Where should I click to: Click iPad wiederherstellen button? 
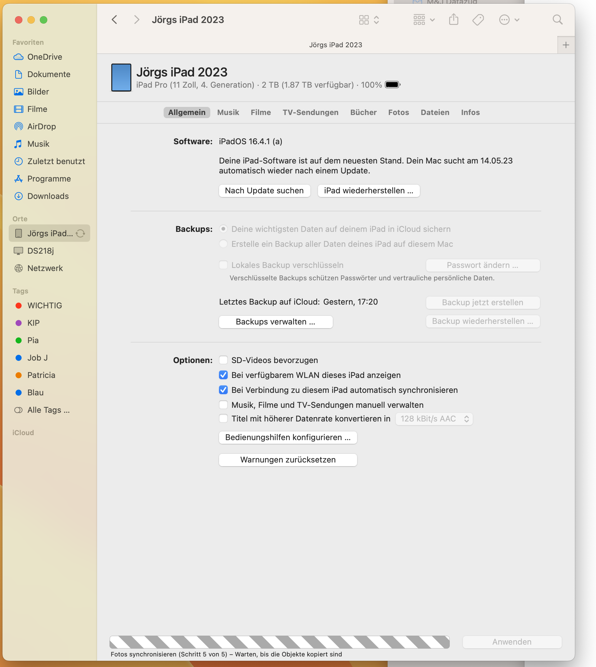click(368, 191)
